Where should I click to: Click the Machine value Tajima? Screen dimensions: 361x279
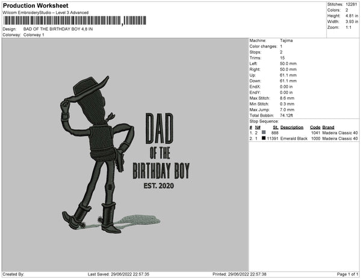click(x=286, y=40)
